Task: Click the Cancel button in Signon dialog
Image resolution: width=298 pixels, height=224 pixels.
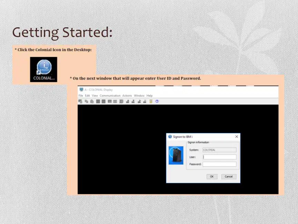Action: click(x=229, y=177)
